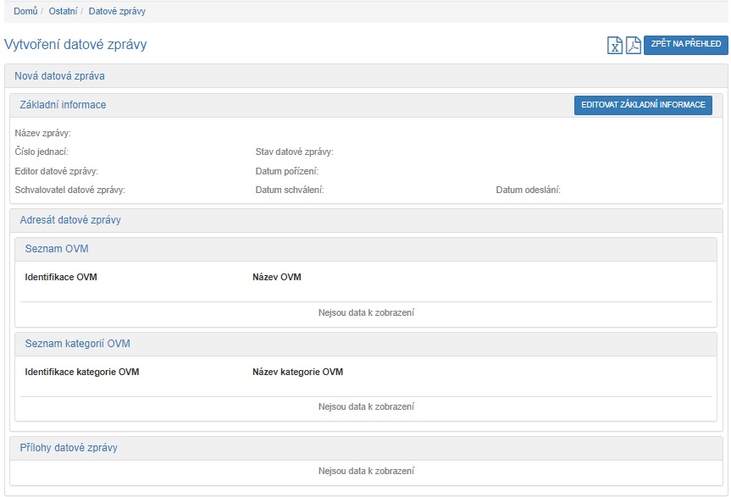Go to Domů breadcrumb link
731x497 pixels.
click(25, 12)
